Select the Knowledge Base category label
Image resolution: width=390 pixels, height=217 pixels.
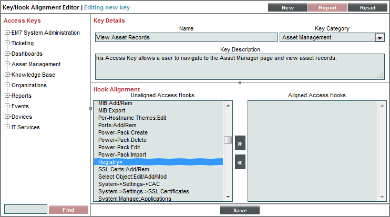33,75
